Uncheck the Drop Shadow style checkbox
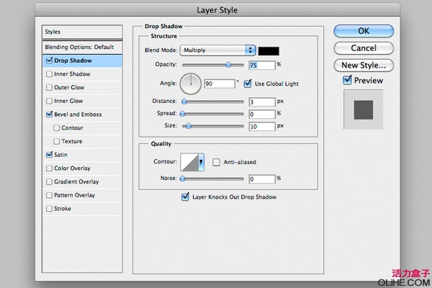Image resolution: width=432 pixels, height=288 pixels. pyautogui.click(x=49, y=60)
